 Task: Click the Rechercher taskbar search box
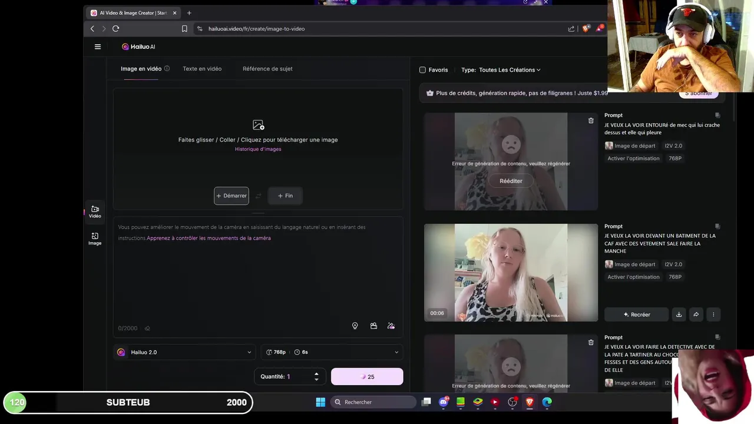(373, 402)
